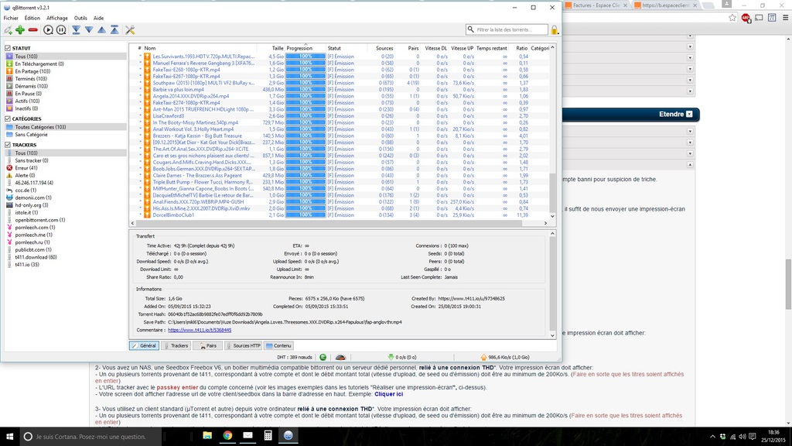
Task: Click the lock icon beside filter field
Action: [554, 30]
